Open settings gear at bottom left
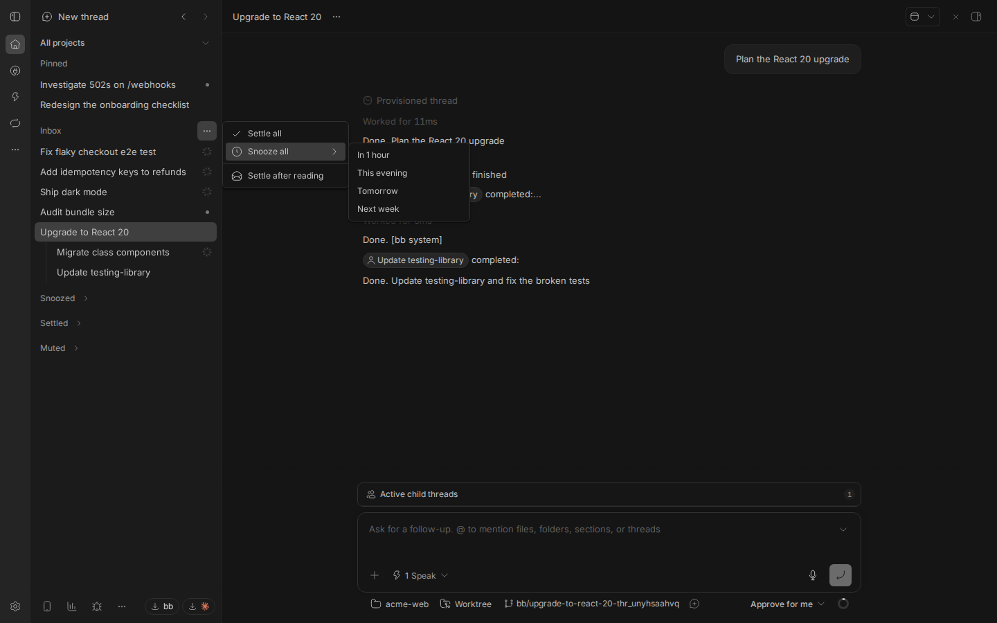The width and height of the screenshot is (997, 623). [15, 606]
